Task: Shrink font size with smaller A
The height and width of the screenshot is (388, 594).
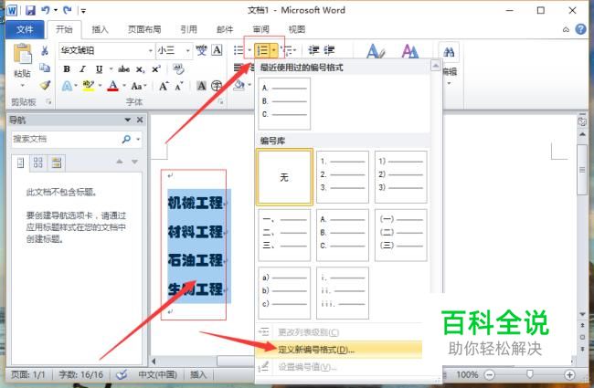Action: (179, 86)
